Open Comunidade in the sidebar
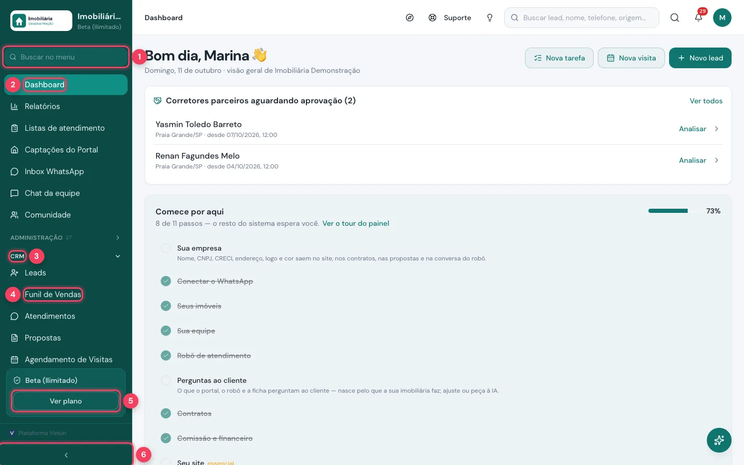 click(x=66, y=215)
